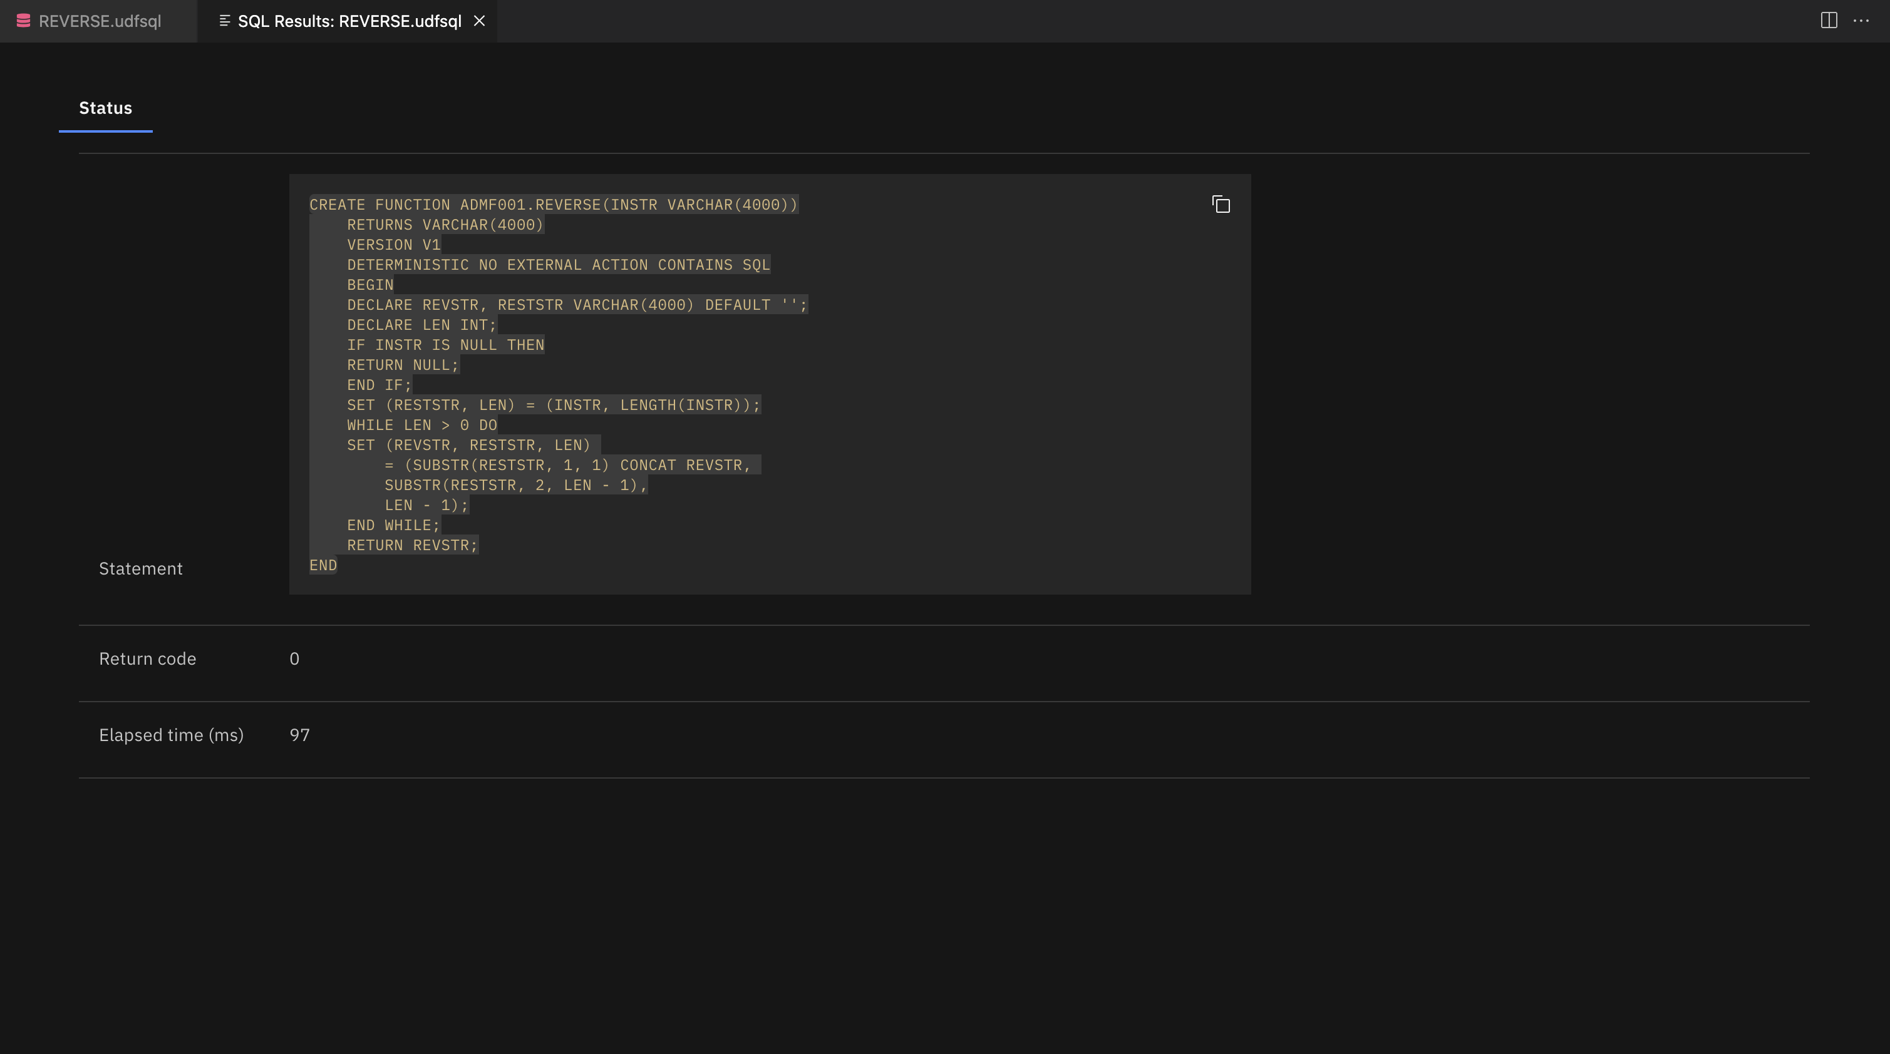Click the LEN - 1); line
The width and height of the screenshot is (1890, 1054).
426,505
